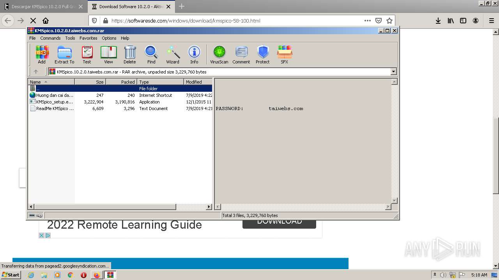Select the ReadMe KMSpico text document
Screen dimensions: 499x280
click(x=120, y=108)
